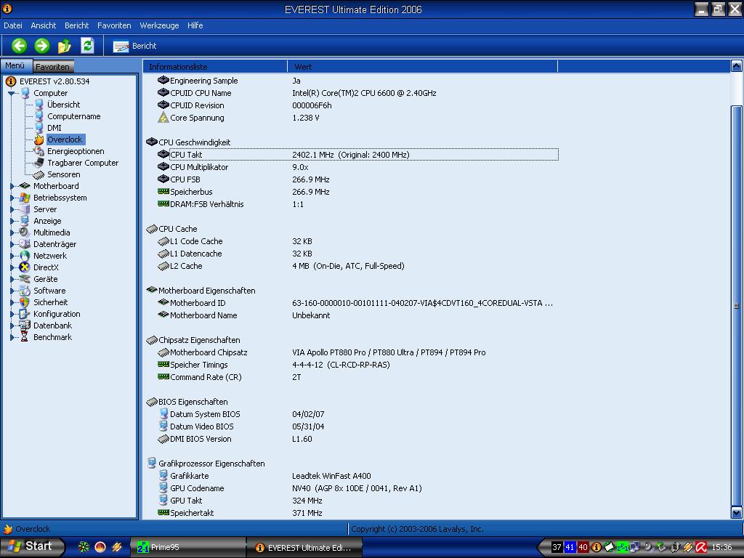Select the Speicher Timings row

click(x=357, y=365)
